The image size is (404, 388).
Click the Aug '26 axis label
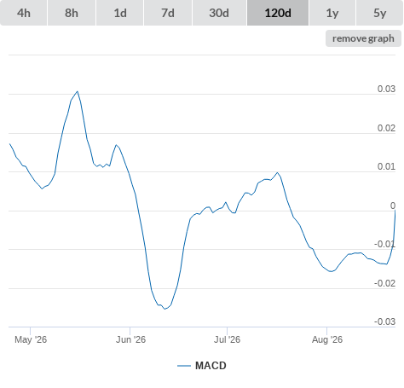point(327,339)
